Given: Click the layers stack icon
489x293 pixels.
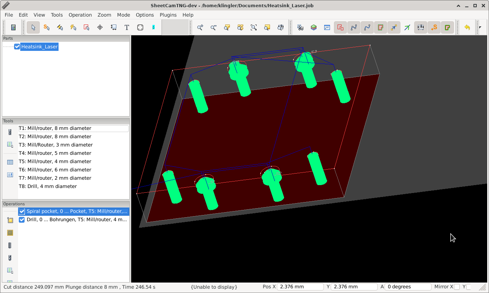Looking at the screenshot, I should (x=314, y=27).
